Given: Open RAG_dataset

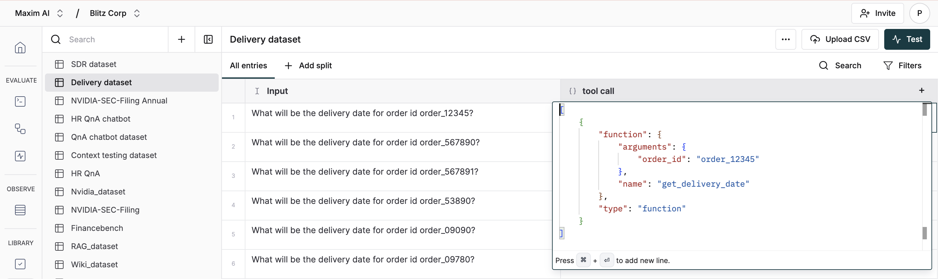Looking at the screenshot, I should pyautogui.click(x=131, y=246).
